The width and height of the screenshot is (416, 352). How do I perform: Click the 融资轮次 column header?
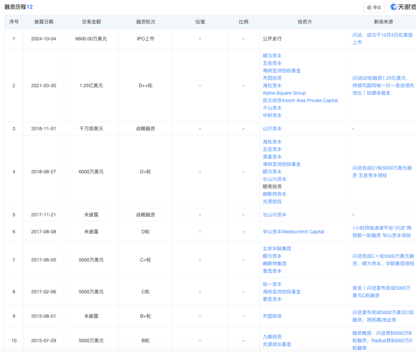pyautogui.click(x=146, y=22)
